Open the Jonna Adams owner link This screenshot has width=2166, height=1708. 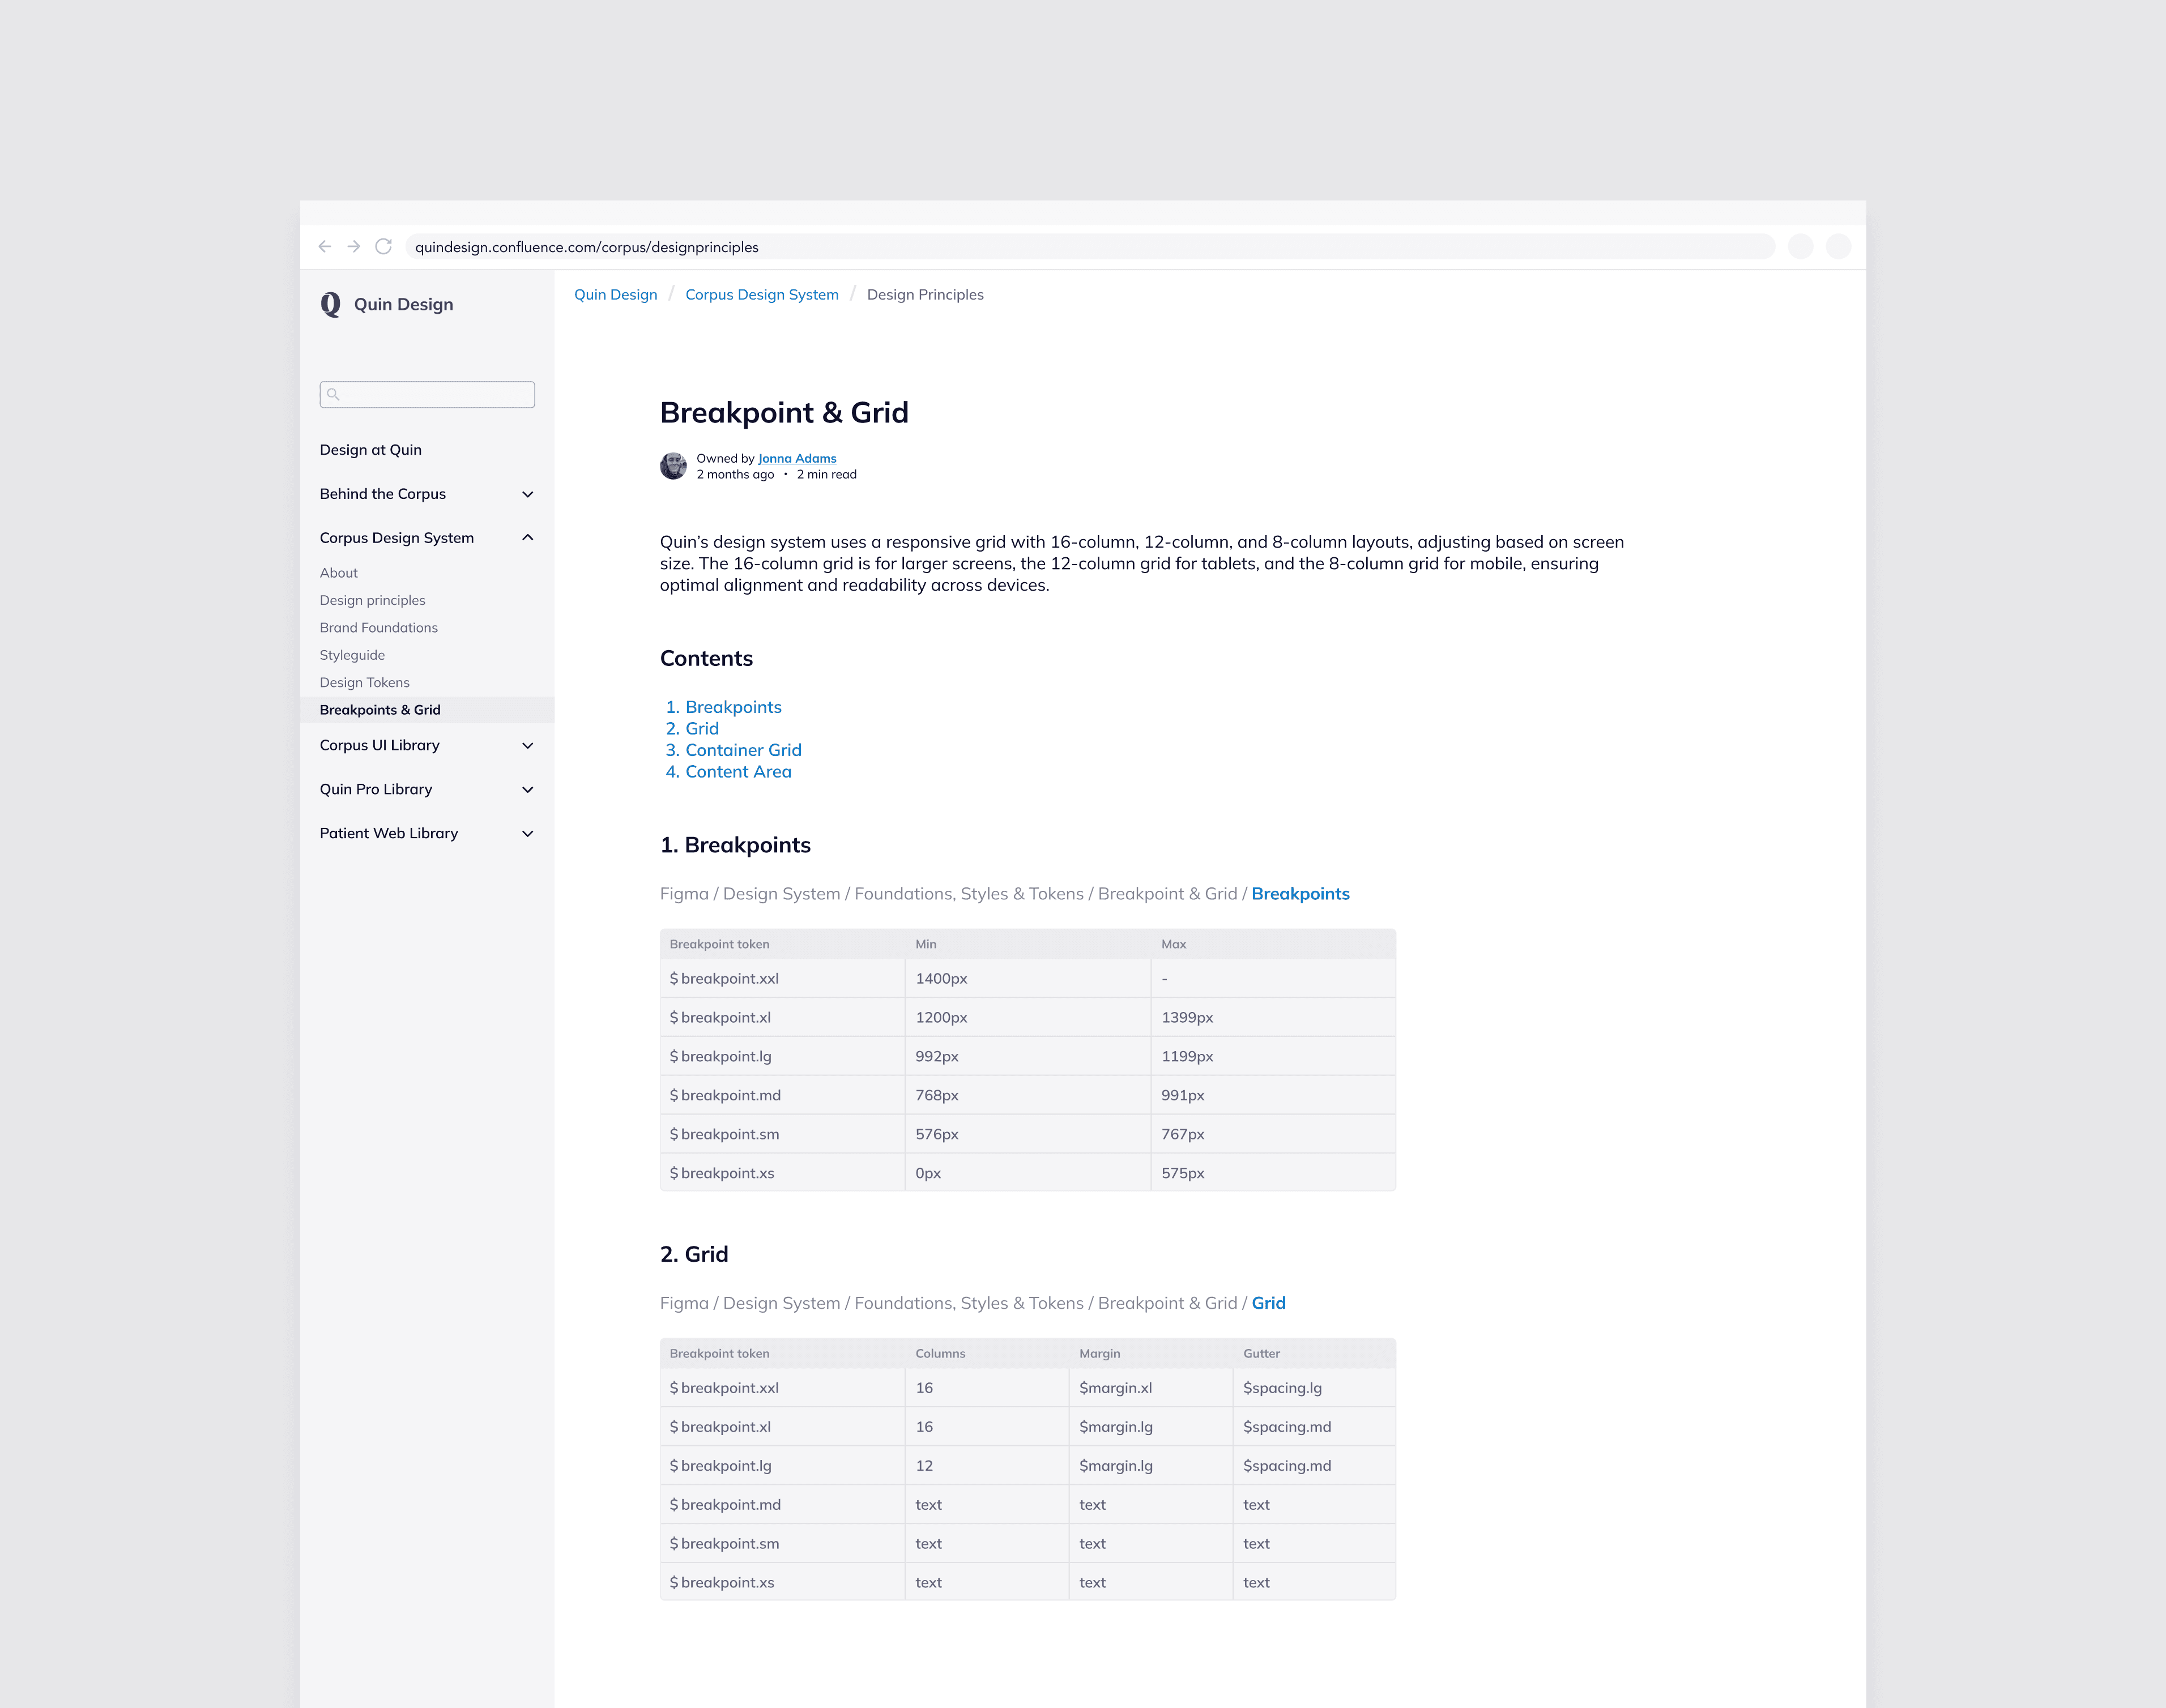coord(797,458)
